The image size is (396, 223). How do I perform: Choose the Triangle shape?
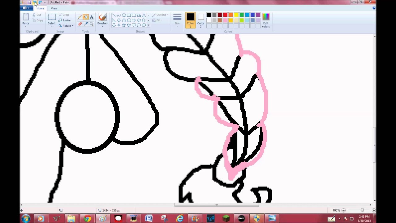click(x=144, y=15)
